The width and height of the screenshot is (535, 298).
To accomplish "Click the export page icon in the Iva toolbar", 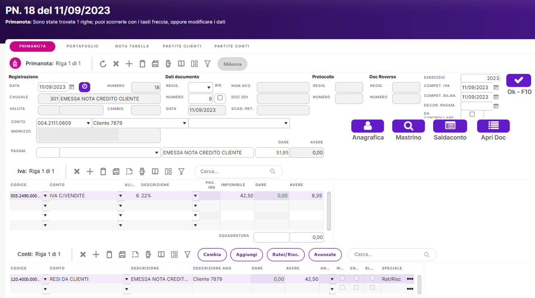I will [129, 172].
